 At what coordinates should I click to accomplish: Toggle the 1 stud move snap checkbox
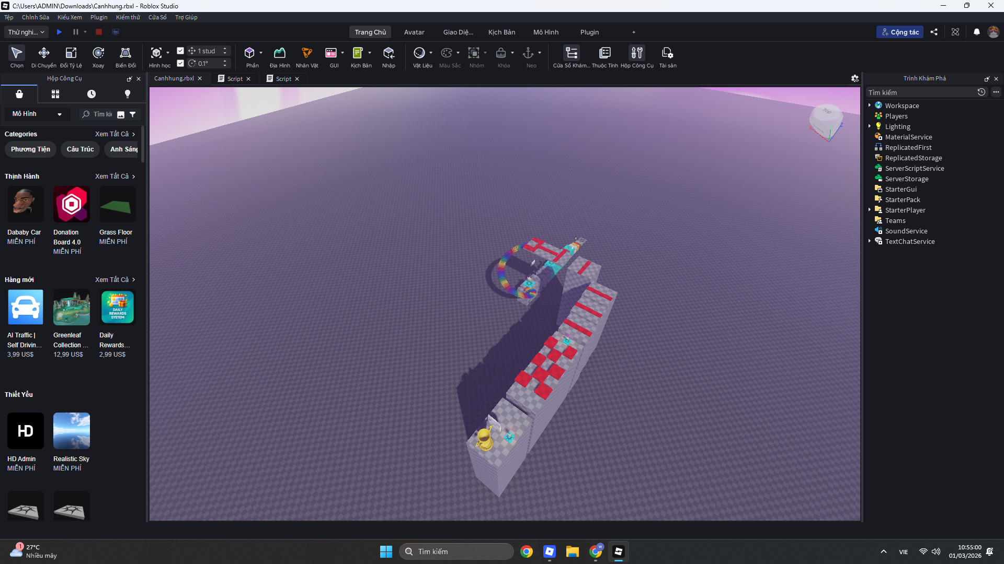180,51
